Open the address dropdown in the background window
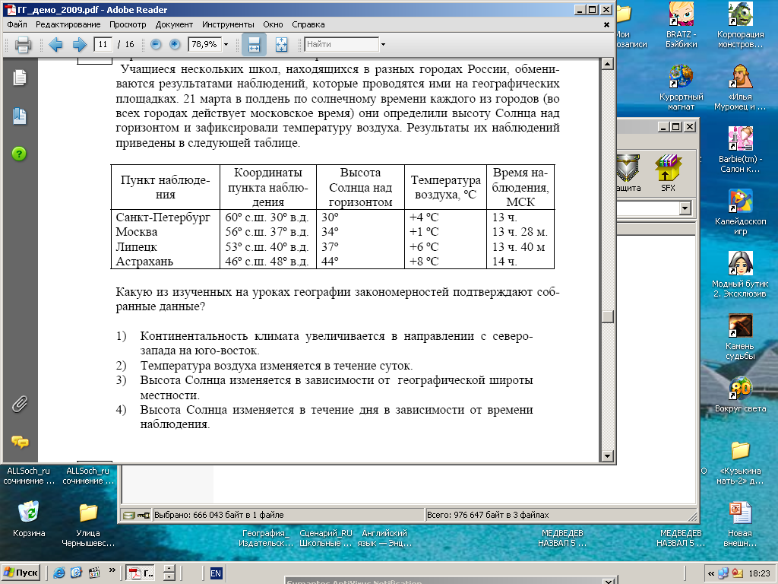Viewport: 778px width, 584px height. coord(685,208)
